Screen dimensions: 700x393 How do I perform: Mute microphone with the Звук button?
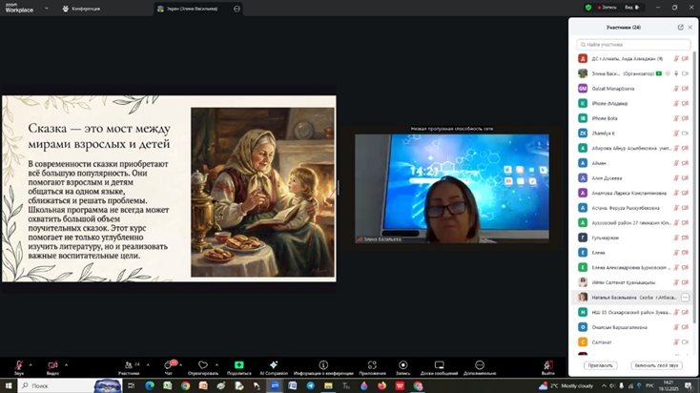click(18, 366)
